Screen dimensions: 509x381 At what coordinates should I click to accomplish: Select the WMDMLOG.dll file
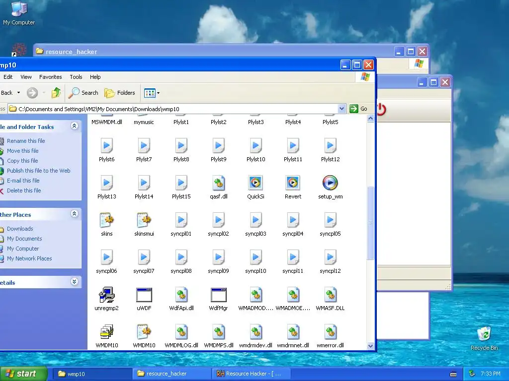point(181,332)
